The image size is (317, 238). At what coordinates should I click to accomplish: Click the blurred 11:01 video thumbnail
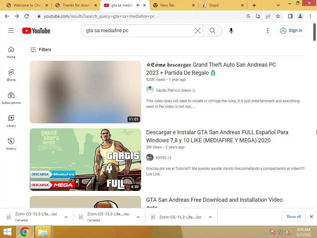coord(85,92)
